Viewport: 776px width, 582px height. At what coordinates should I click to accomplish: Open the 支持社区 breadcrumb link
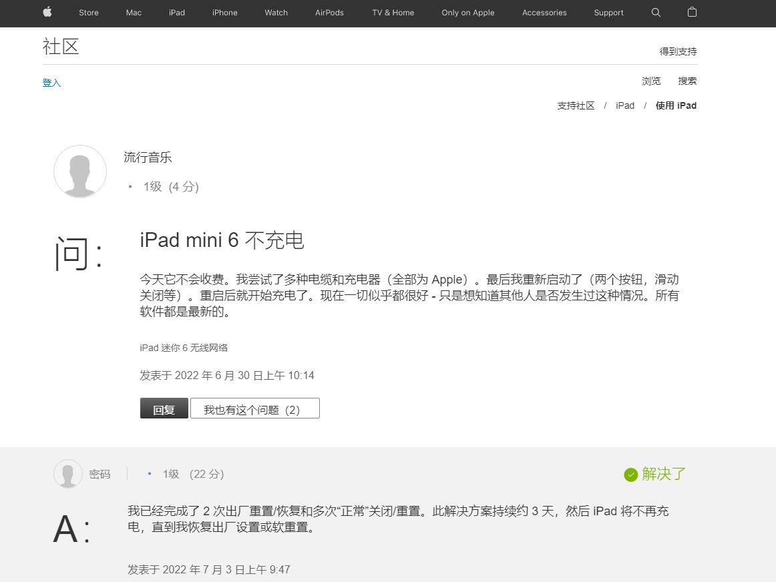tap(576, 105)
